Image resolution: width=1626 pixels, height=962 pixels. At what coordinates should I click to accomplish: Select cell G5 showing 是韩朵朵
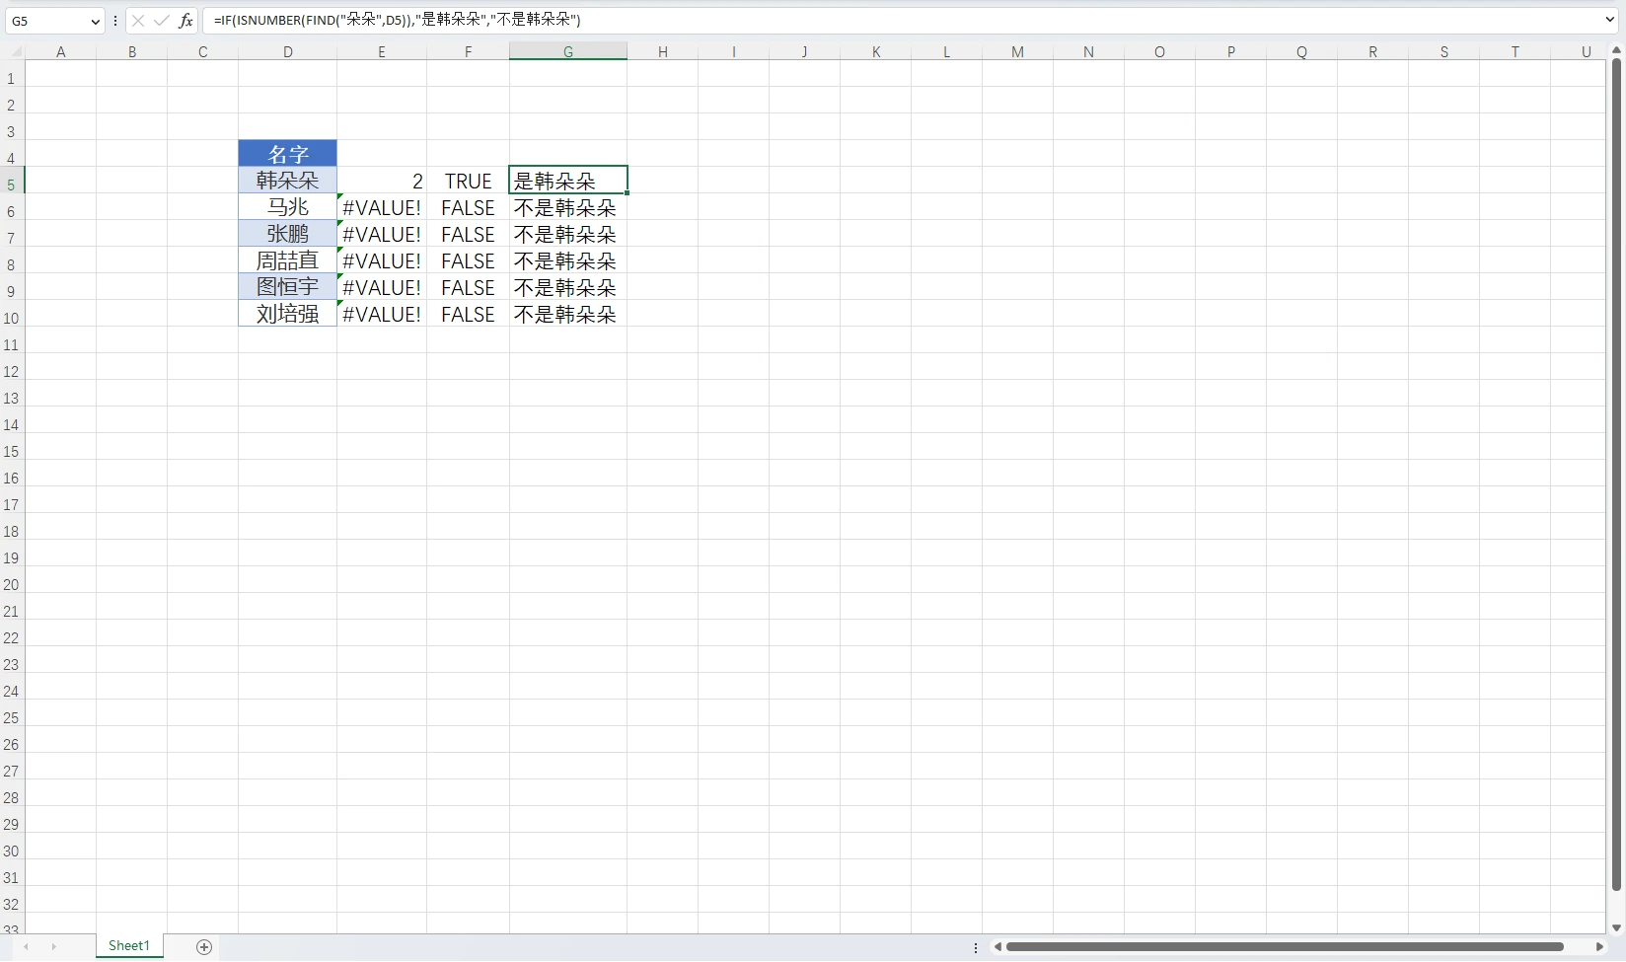(x=568, y=180)
